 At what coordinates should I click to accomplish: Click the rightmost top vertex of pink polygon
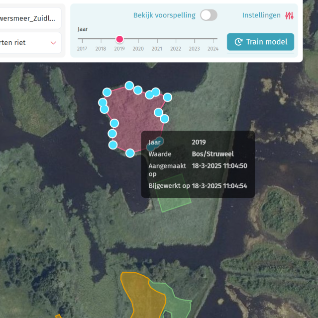point(168,97)
